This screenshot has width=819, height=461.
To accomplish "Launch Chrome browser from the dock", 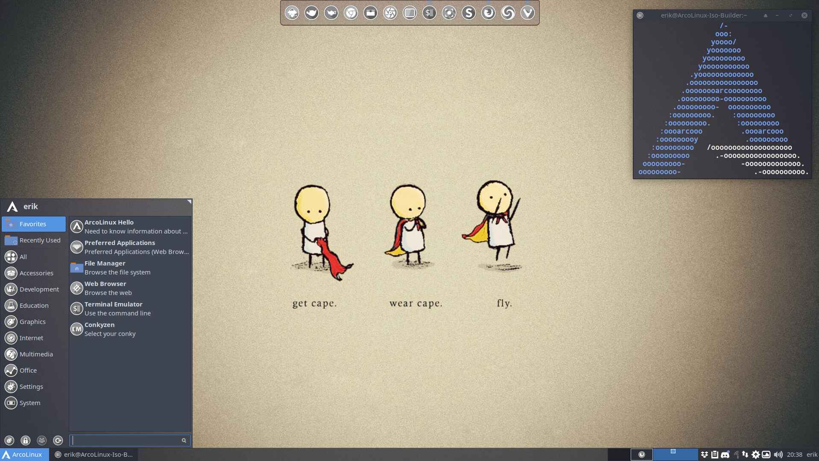I will [x=351, y=13].
